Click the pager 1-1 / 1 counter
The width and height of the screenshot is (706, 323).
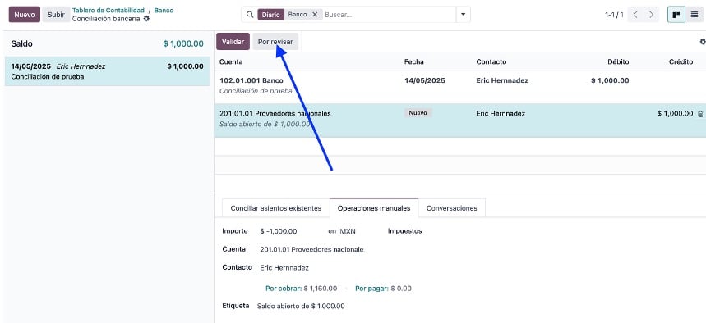[614, 15]
